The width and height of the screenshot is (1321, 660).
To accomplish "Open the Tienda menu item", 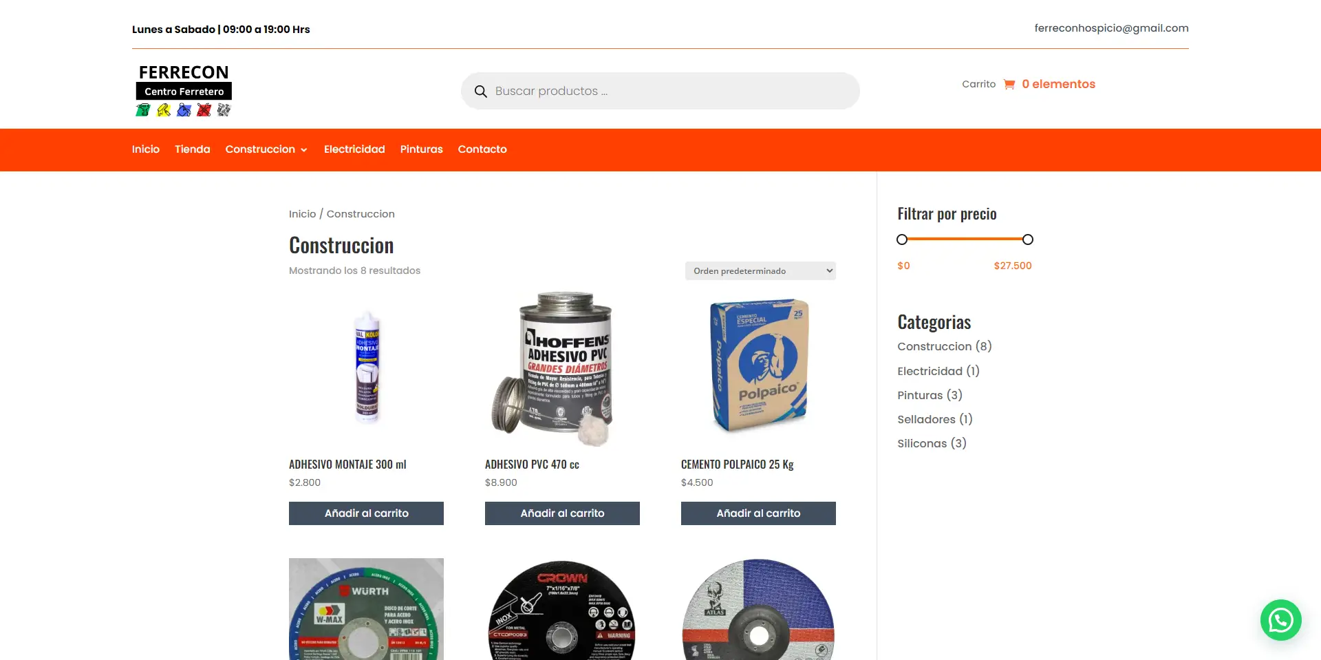I will click(193, 149).
